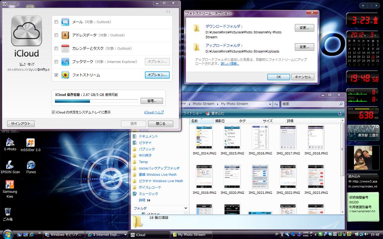This screenshot has width=383, height=239.
Task: Click Photo Stream options button
Action: (x=157, y=75)
